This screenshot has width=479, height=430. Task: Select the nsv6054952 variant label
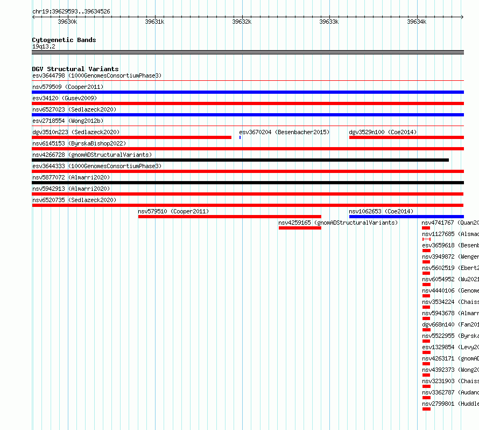[x=450, y=279]
